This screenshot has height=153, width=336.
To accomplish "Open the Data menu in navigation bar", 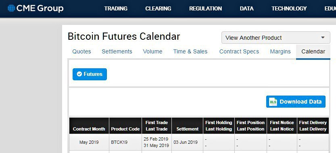I will tap(246, 8).
